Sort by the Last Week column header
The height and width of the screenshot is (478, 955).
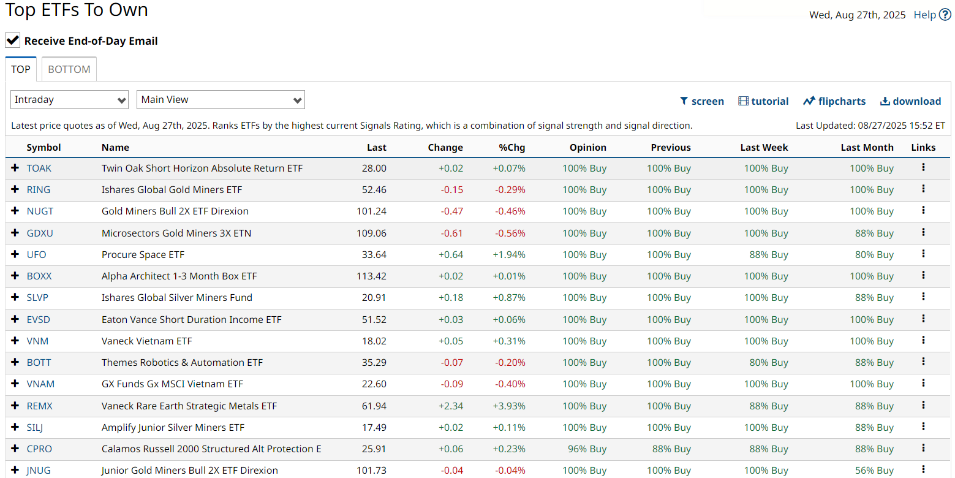[764, 147]
